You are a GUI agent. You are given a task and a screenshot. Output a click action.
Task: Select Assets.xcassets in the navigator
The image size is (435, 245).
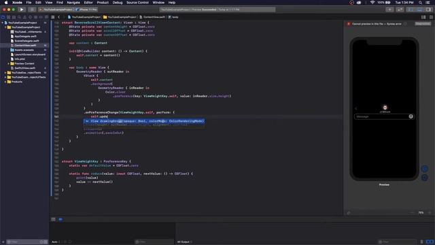[x=24, y=50]
